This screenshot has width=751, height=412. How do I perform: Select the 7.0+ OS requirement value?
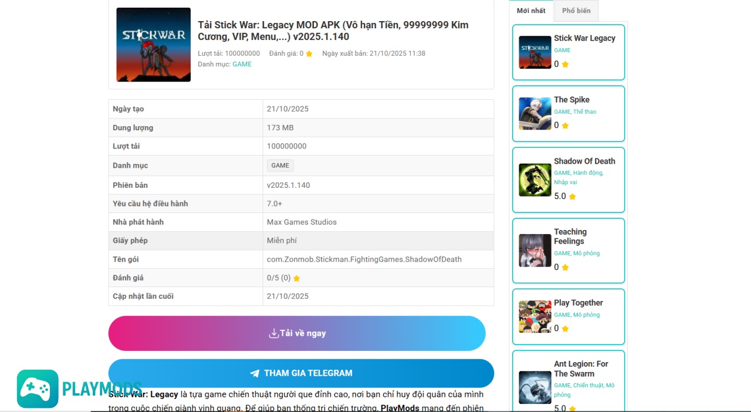pos(275,204)
